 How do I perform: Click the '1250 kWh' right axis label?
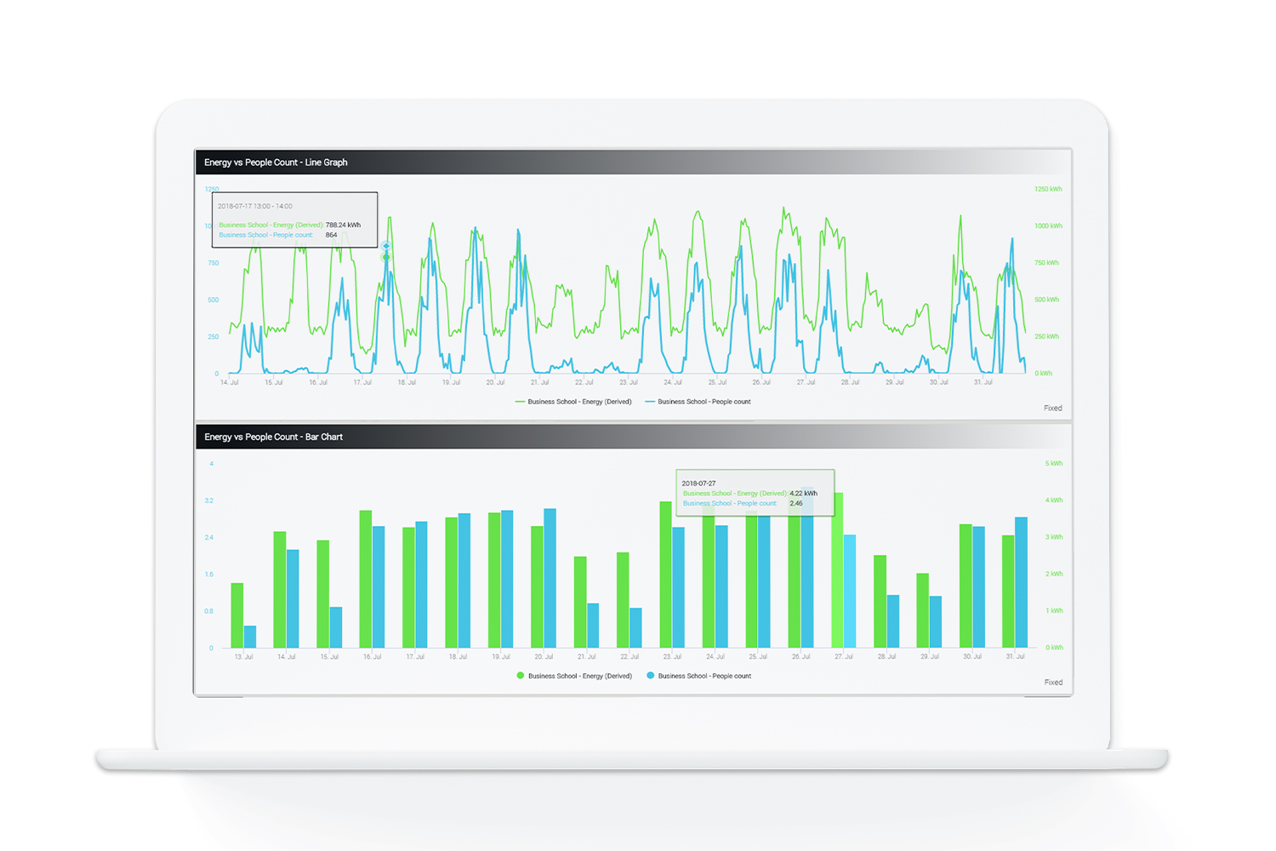point(1048,189)
